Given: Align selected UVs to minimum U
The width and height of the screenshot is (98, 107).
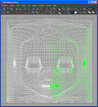Looking at the screenshot, I should [42, 9].
